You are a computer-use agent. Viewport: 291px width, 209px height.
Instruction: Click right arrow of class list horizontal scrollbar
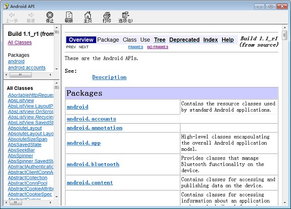(x=50, y=203)
